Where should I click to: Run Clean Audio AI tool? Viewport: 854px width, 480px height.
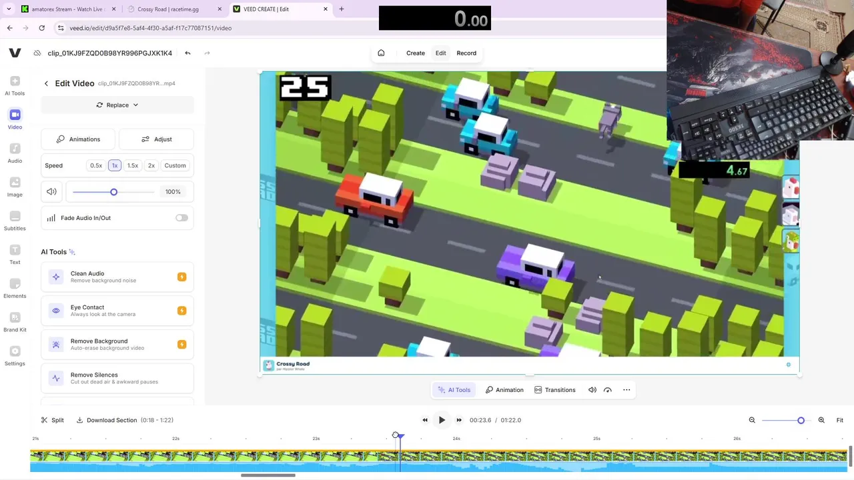point(117,277)
